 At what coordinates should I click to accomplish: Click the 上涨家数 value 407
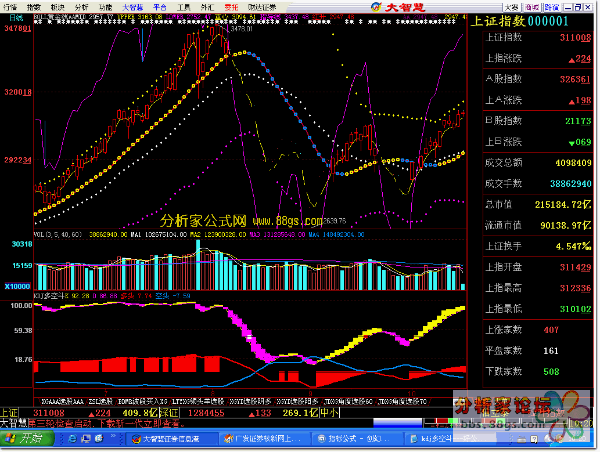[551, 330]
